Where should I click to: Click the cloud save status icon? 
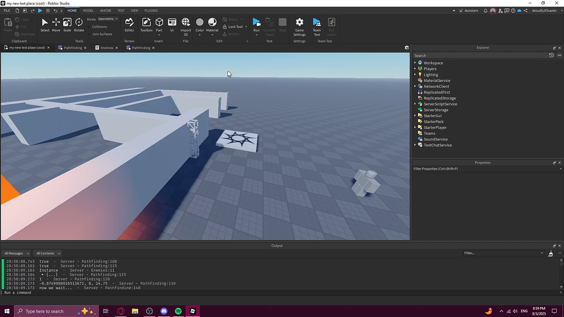click(x=519, y=11)
